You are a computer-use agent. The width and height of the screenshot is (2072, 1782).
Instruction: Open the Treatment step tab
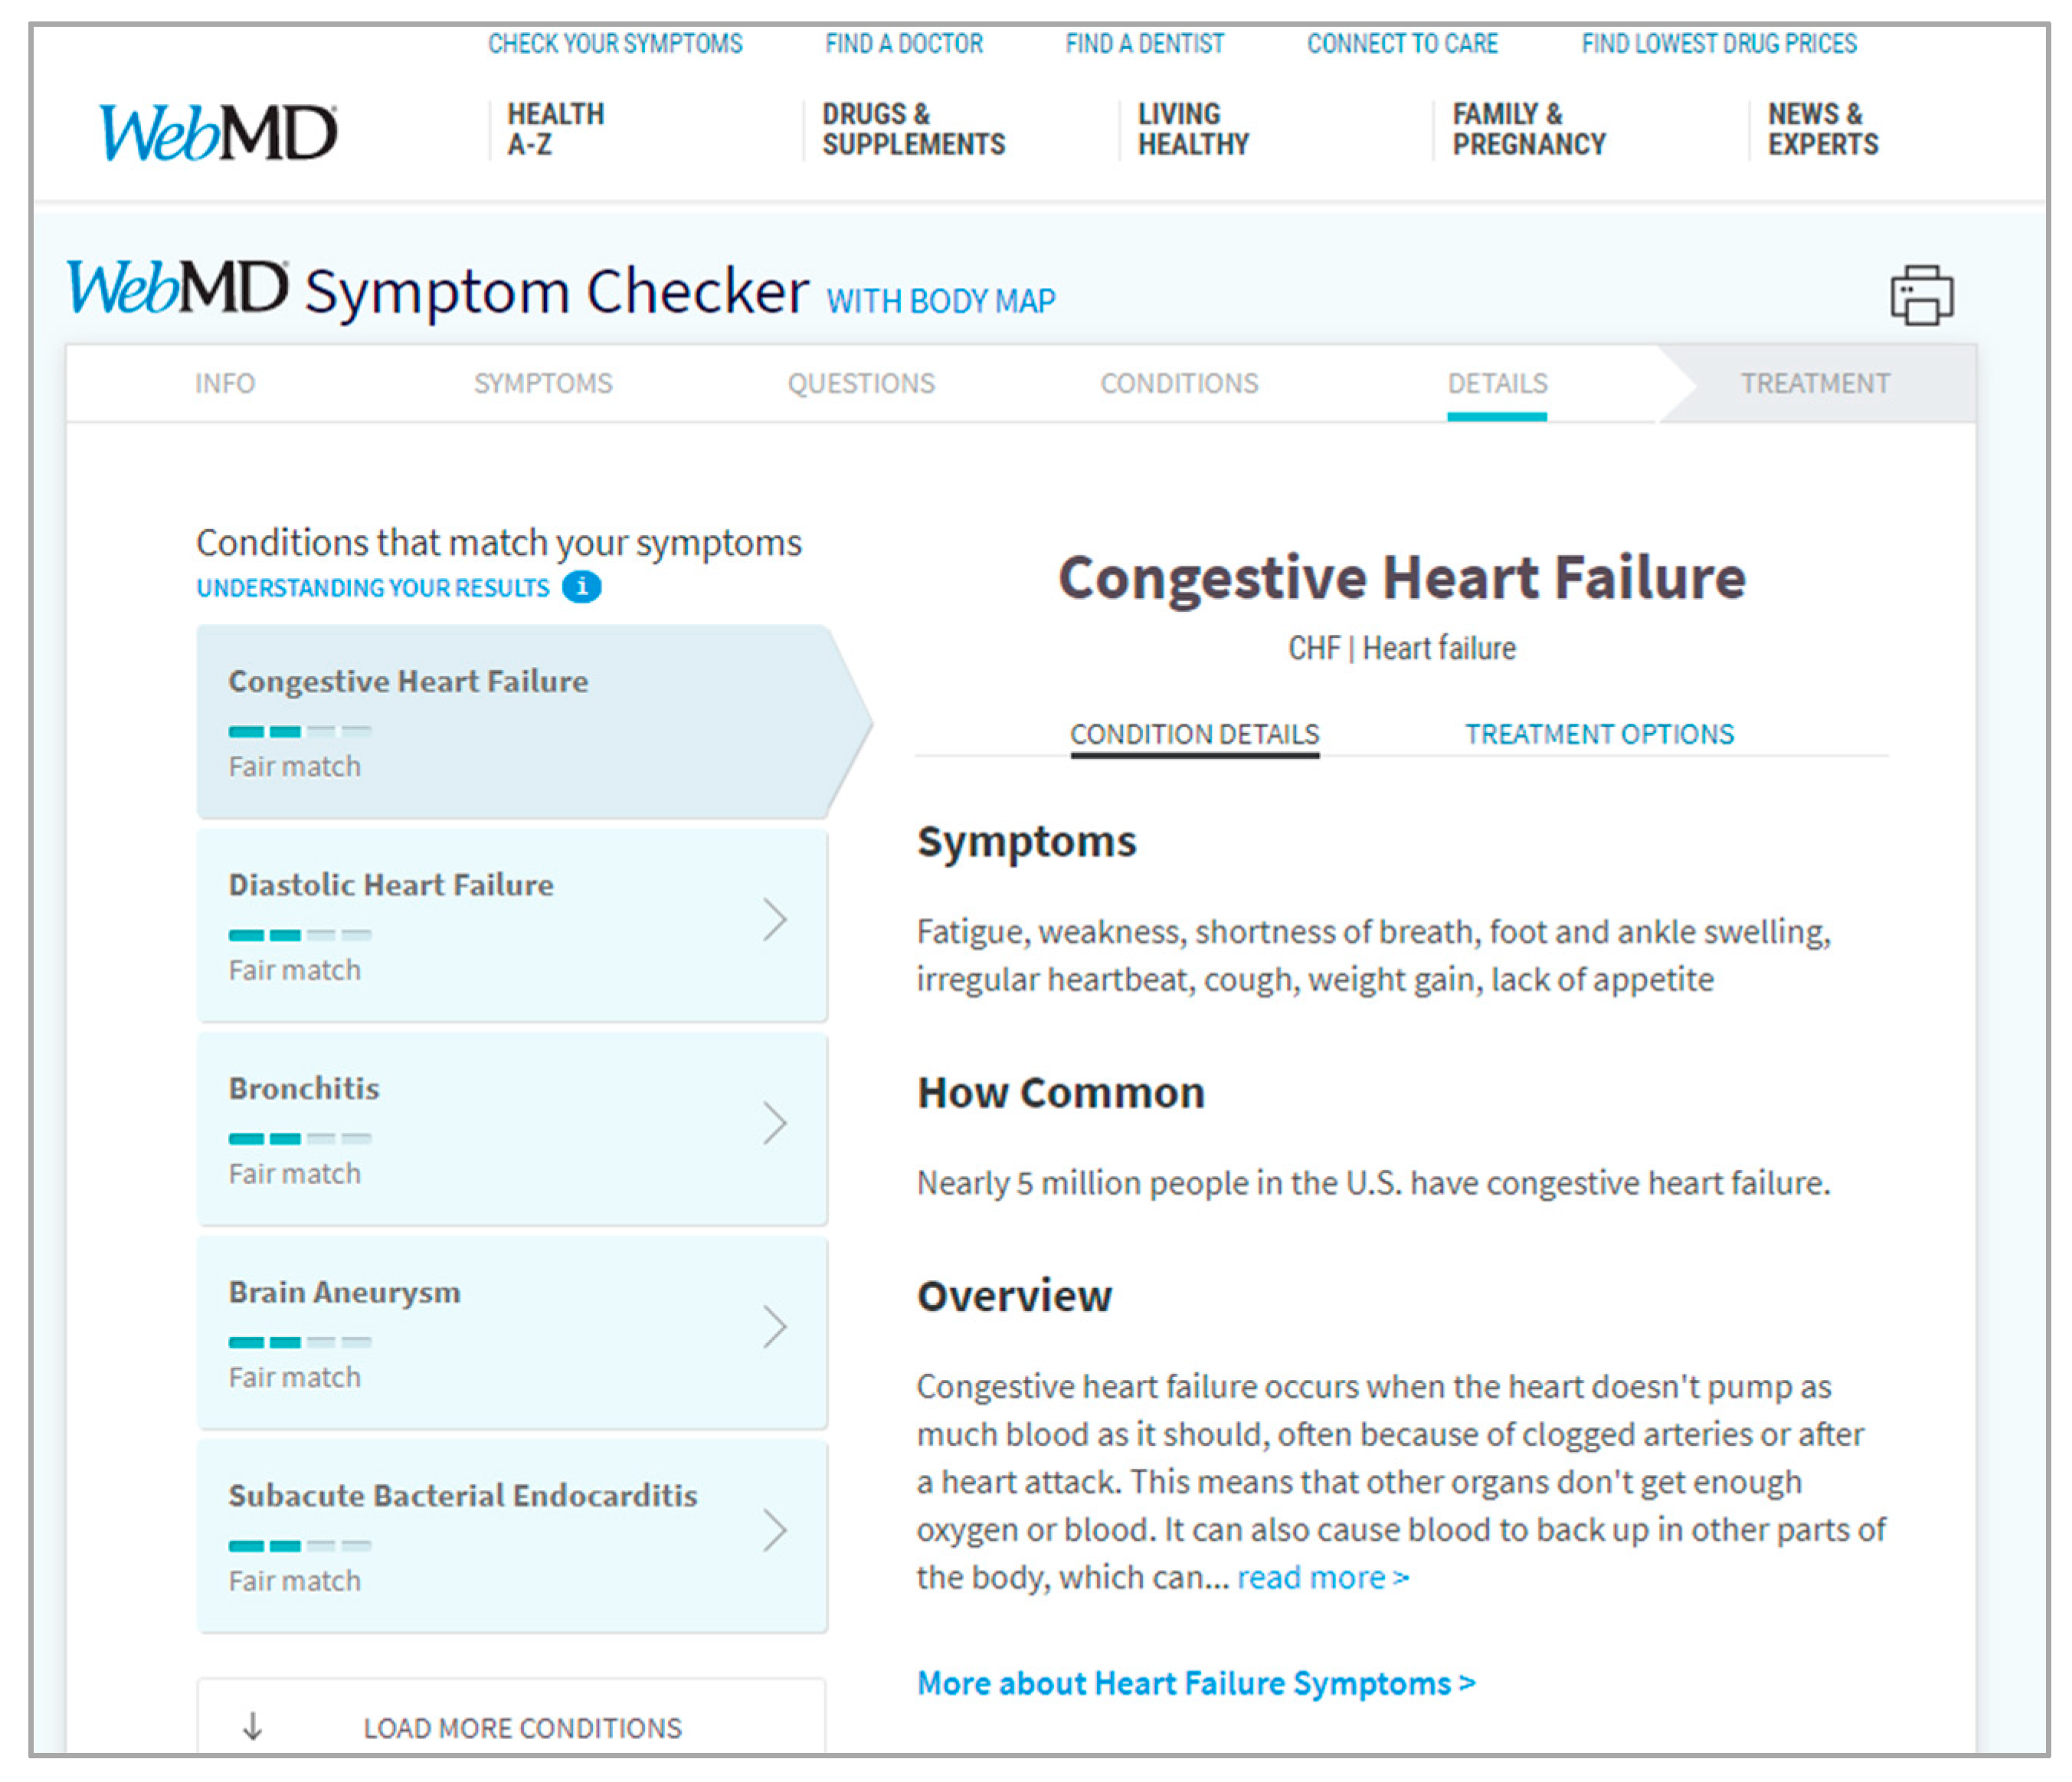(1814, 383)
